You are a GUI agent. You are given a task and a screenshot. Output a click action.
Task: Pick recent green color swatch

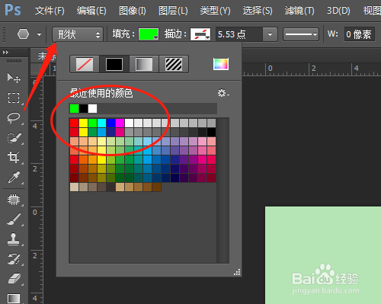75,109
